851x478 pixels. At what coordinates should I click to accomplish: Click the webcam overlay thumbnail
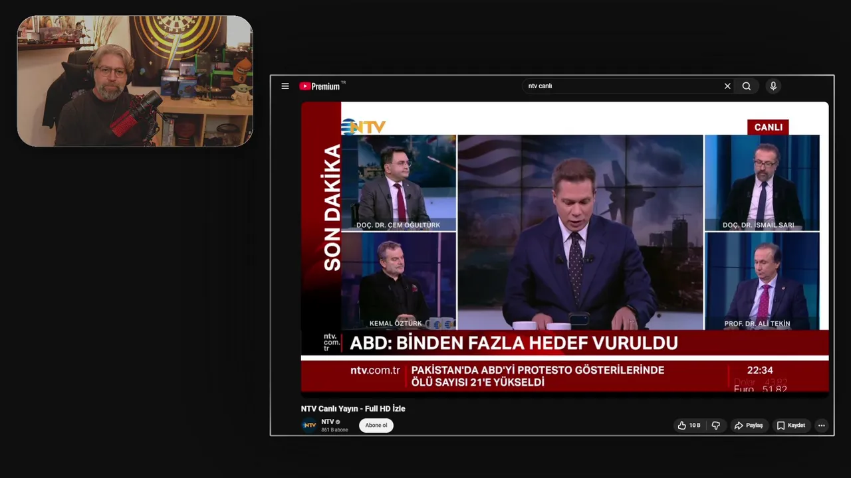135,81
